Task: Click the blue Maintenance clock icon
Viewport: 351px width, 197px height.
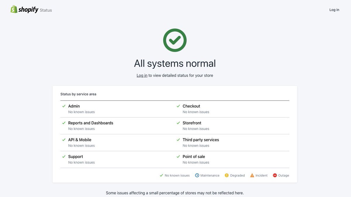Action: pos(197,175)
